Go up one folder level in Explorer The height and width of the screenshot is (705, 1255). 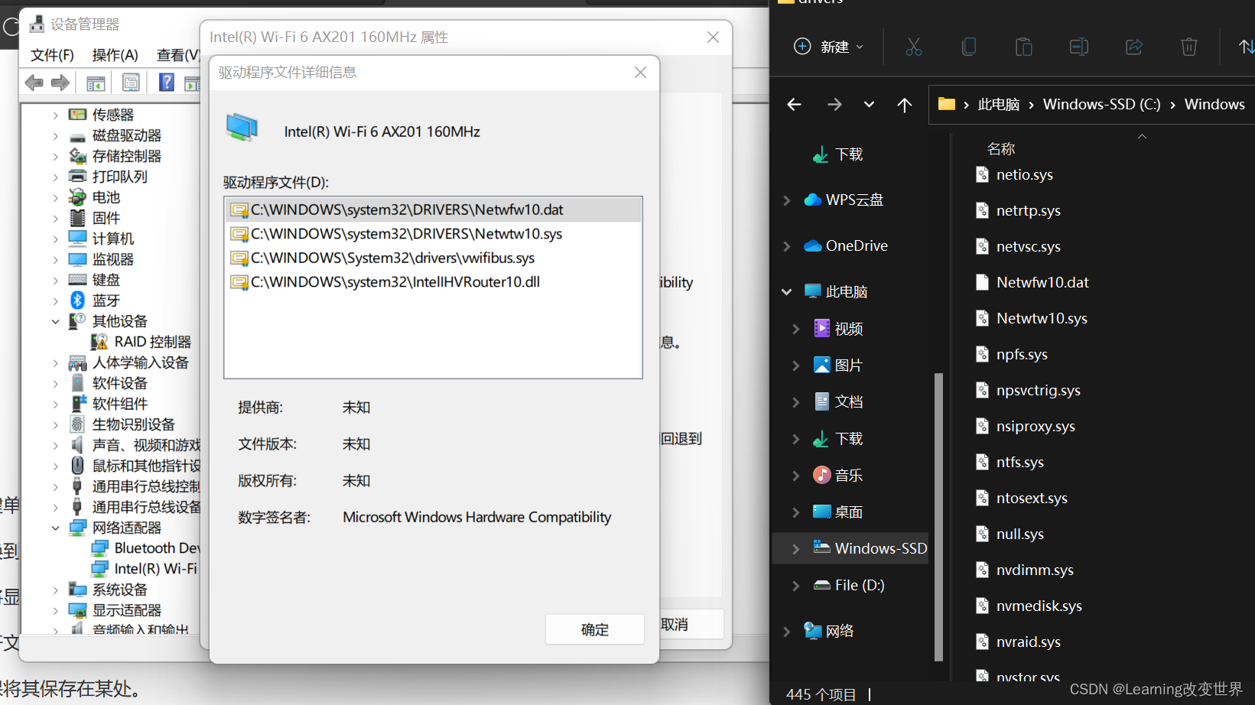905,105
